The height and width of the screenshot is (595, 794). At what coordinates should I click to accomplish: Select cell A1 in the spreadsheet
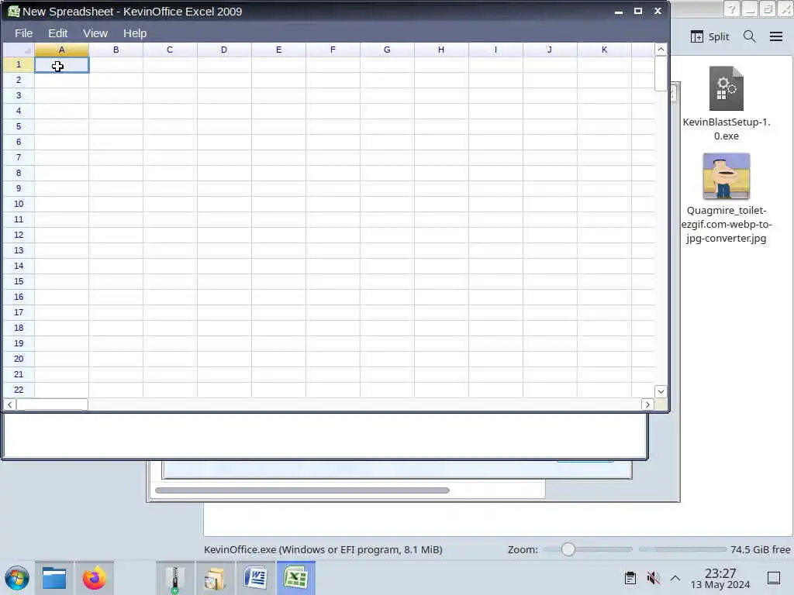(x=62, y=65)
